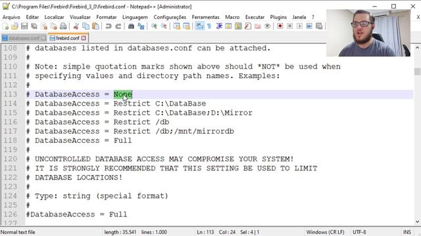Redo with the Redo arrow icon

118,26
